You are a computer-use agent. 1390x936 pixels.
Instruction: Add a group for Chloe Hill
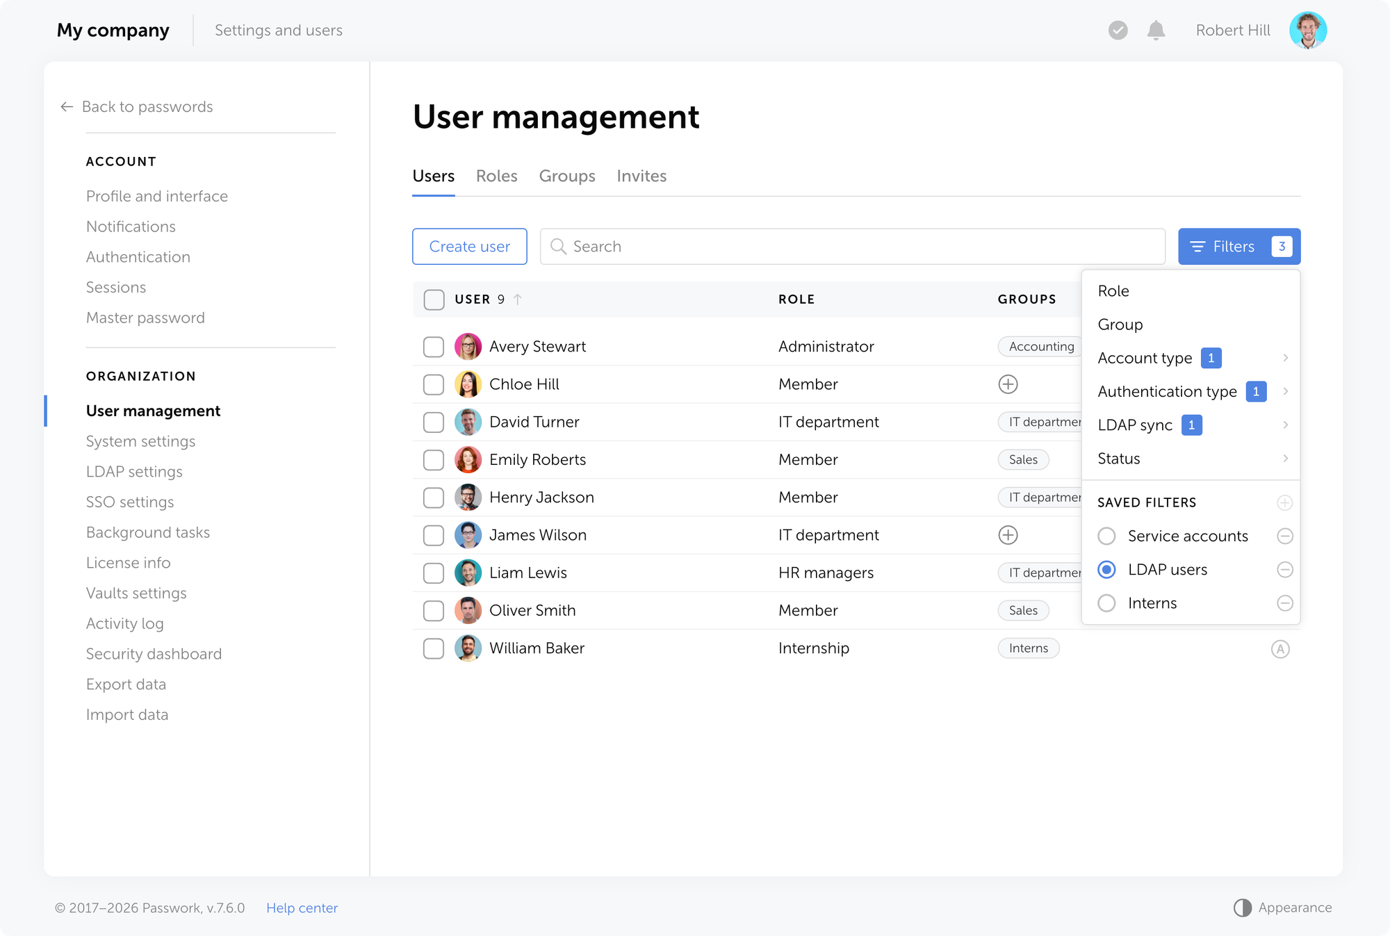pyautogui.click(x=1008, y=384)
